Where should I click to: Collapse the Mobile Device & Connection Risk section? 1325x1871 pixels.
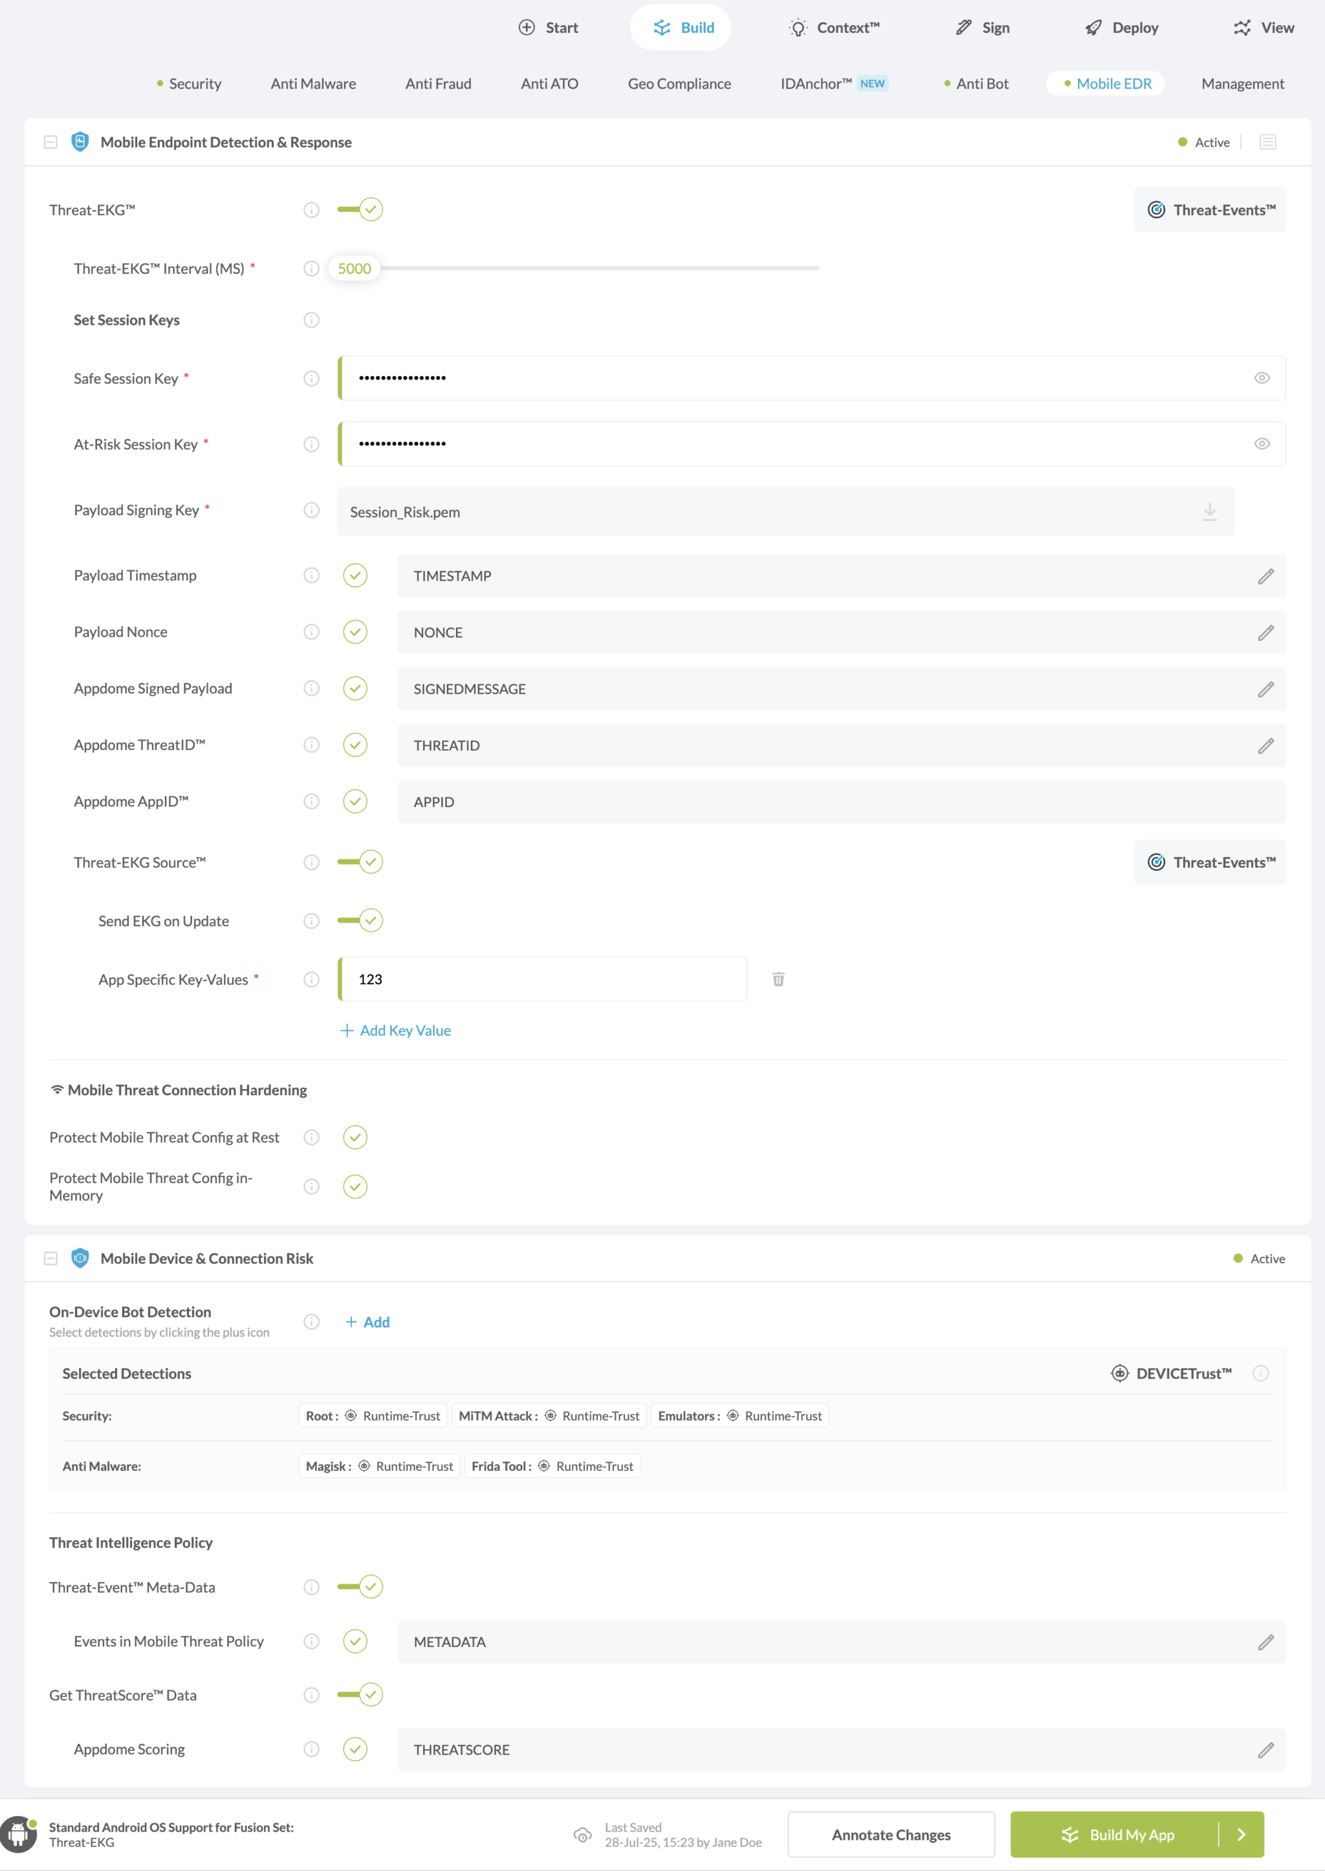[50, 1258]
